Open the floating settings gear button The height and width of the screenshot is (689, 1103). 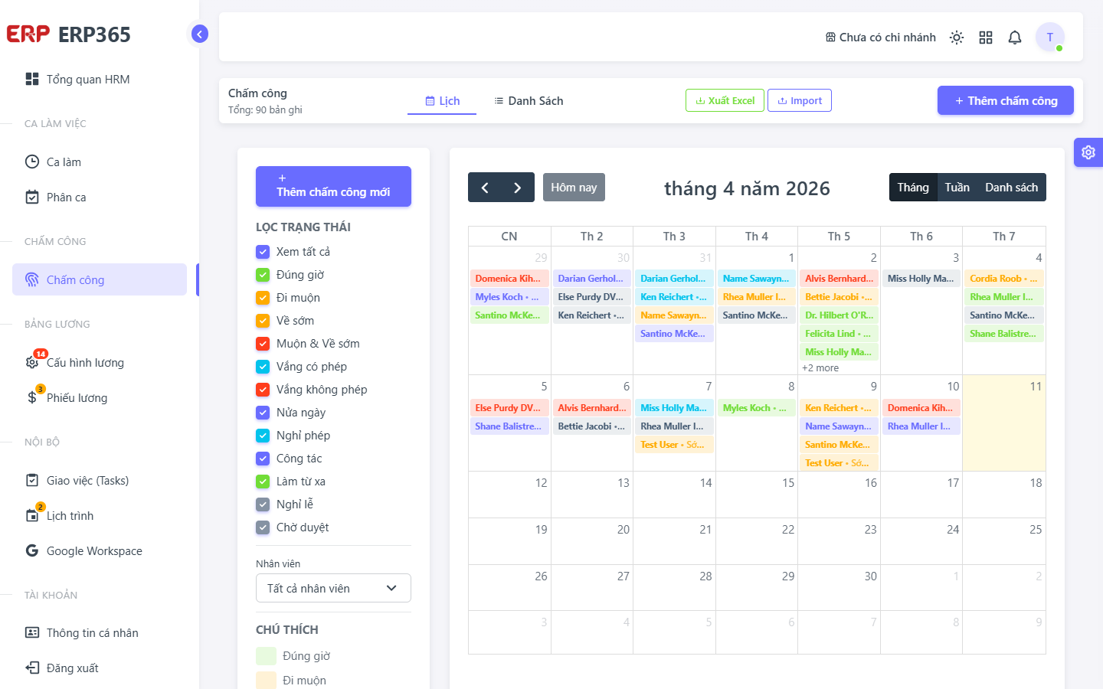tap(1088, 152)
